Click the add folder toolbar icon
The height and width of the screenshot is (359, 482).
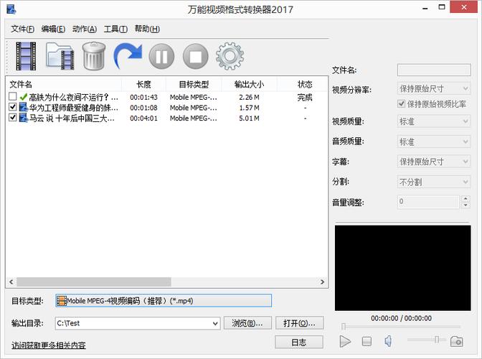pos(60,56)
